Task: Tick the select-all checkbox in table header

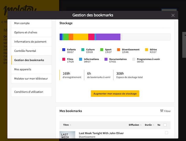Action: 165,125
